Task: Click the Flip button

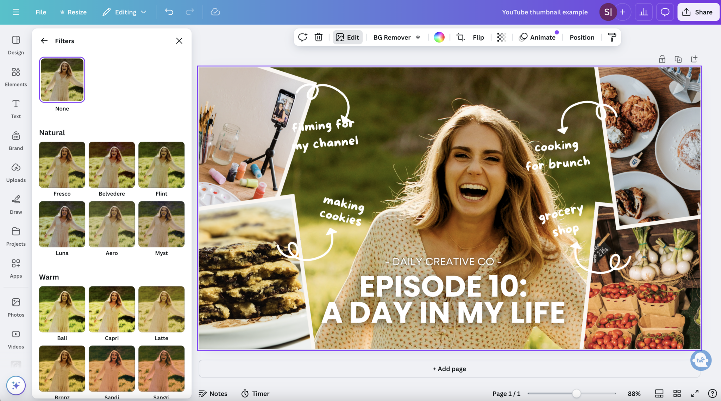Action: point(478,37)
